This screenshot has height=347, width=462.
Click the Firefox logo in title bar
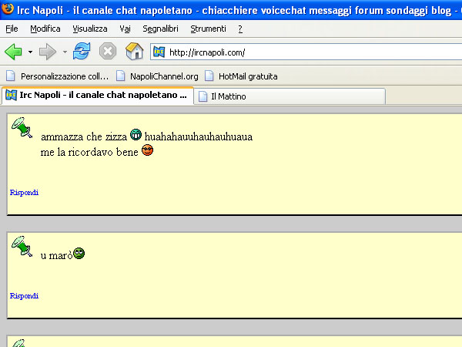8,9
